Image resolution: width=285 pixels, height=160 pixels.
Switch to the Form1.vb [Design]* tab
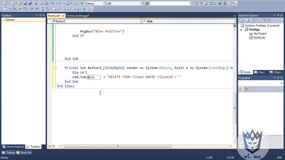[x=78, y=16]
